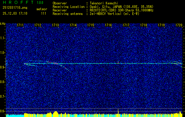Screen dimensions: 185x117
Task: Click the date stamp 25.12.03 17:10
Action: [x=15, y=13]
